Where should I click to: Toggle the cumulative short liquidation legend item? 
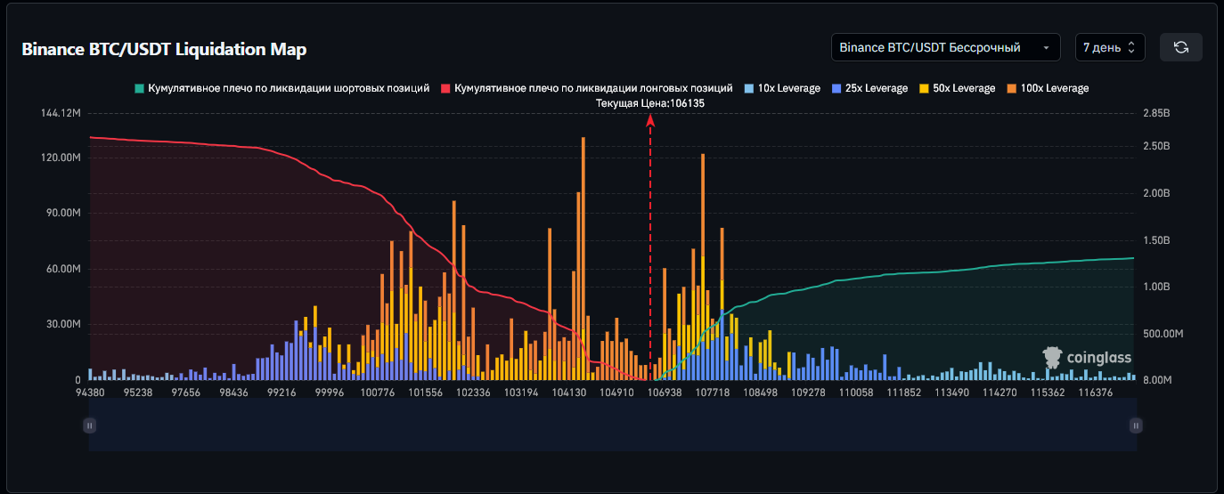coord(282,88)
